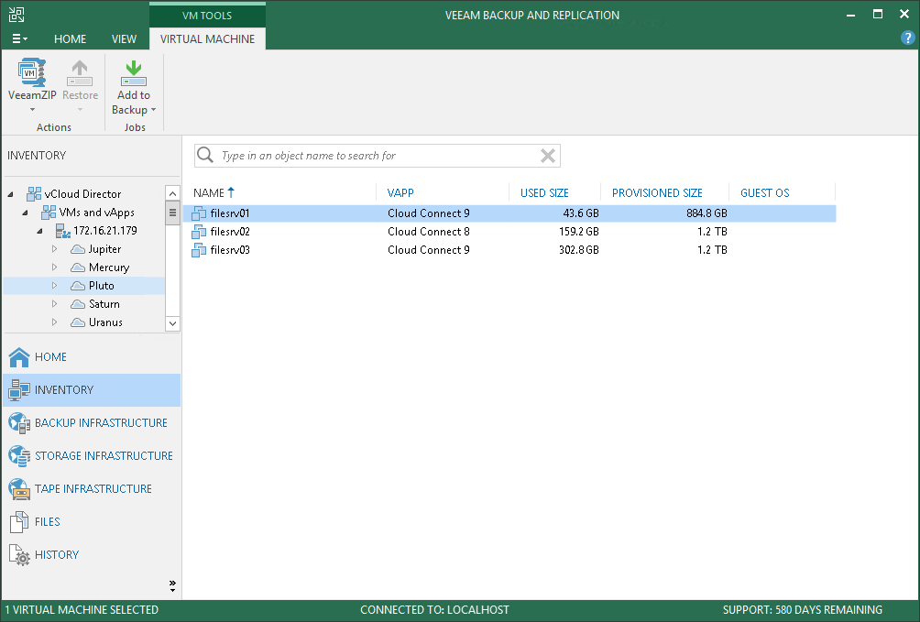Image resolution: width=920 pixels, height=622 pixels.
Task: Click the Backup Infrastructure icon
Action: (x=18, y=423)
